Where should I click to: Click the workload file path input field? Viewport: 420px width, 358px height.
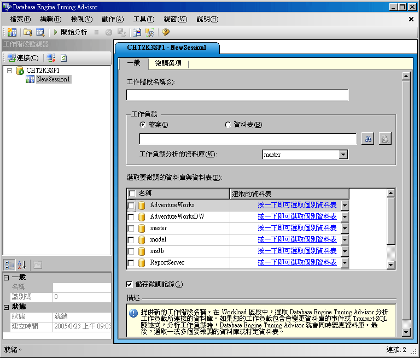(x=248, y=139)
